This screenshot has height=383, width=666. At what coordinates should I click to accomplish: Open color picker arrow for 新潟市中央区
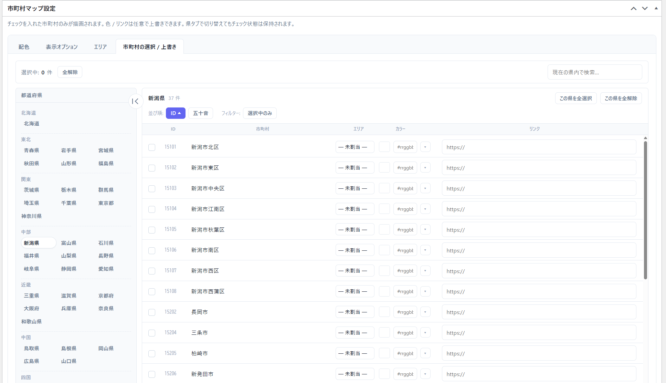[425, 188]
